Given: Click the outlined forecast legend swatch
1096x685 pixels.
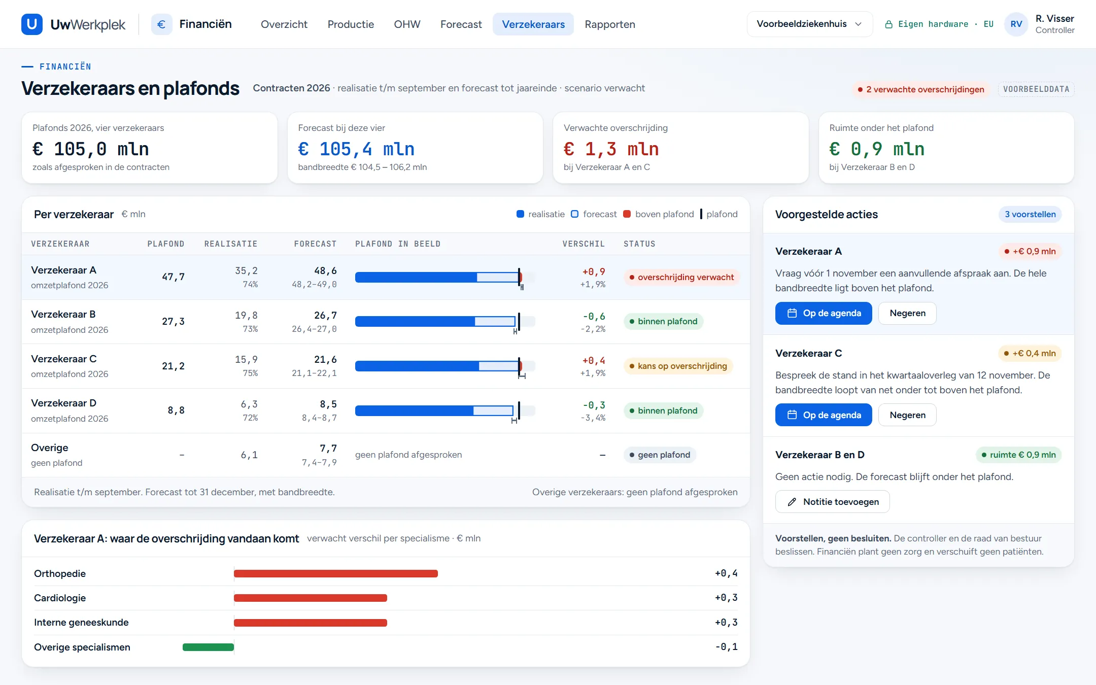Looking at the screenshot, I should [575, 214].
